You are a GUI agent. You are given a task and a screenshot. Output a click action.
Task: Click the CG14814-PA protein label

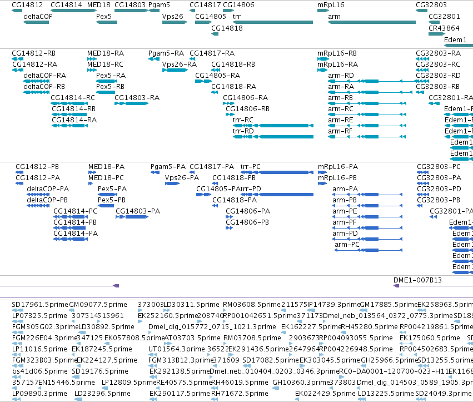click(76, 234)
